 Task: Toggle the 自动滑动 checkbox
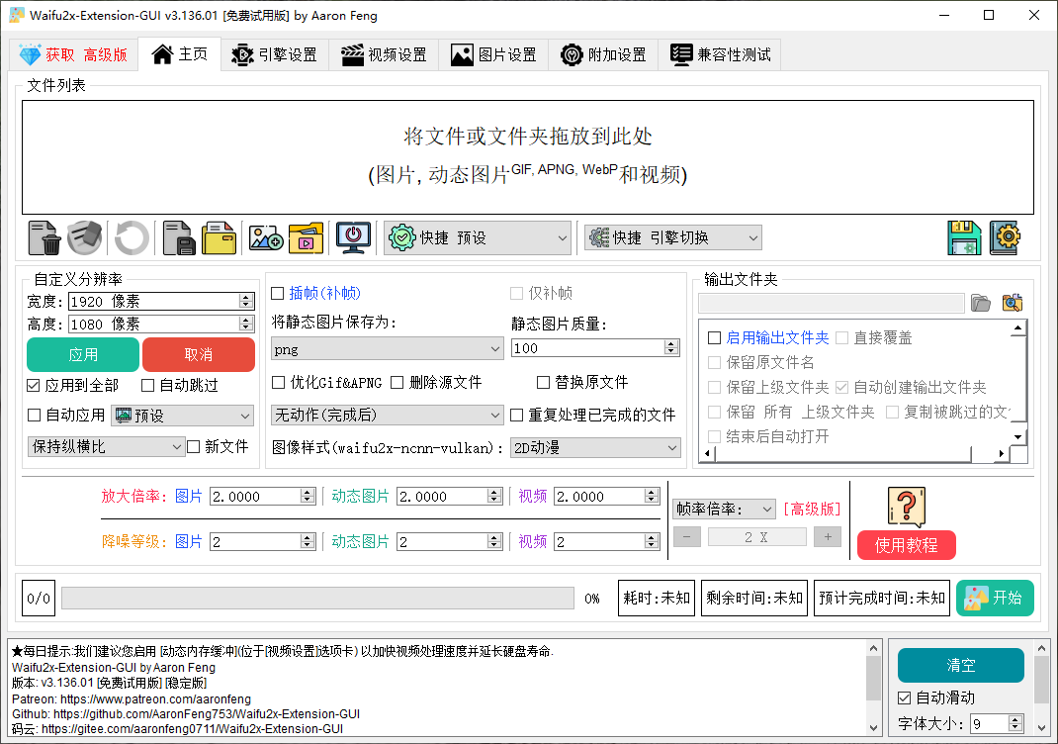point(904,697)
